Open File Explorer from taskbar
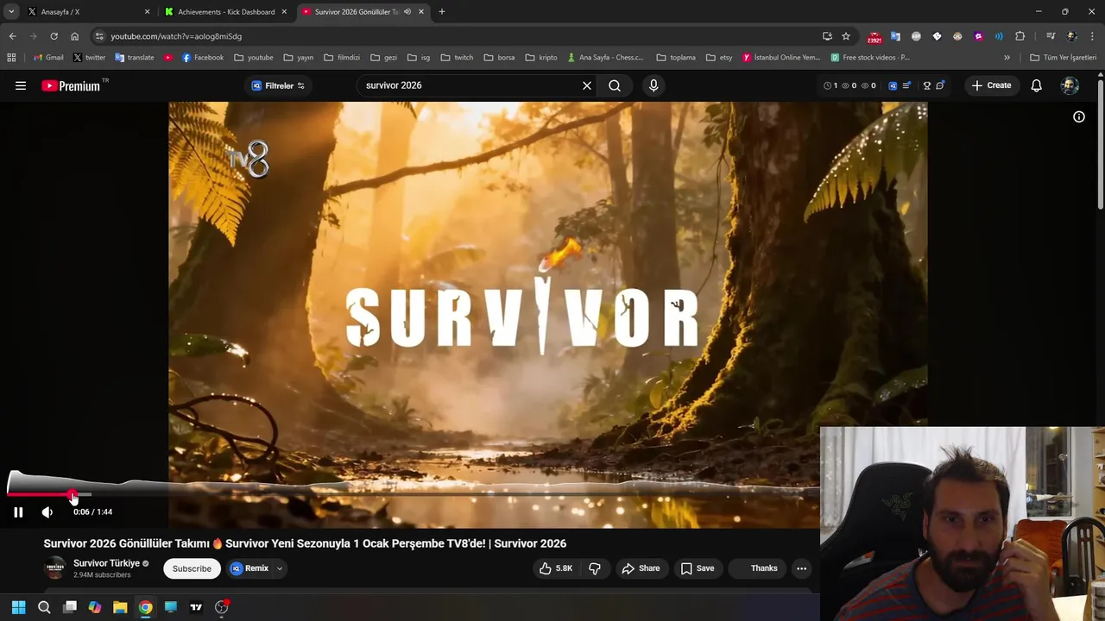Image resolution: width=1105 pixels, height=621 pixels. [120, 607]
